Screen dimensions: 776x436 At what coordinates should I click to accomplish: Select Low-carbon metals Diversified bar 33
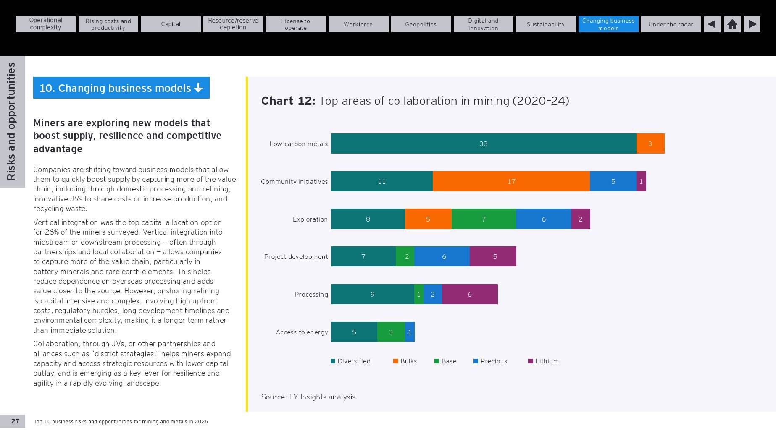point(484,144)
